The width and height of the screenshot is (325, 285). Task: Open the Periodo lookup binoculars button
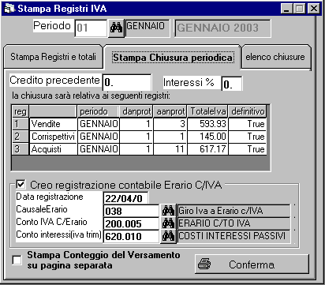(x=116, y=28)
